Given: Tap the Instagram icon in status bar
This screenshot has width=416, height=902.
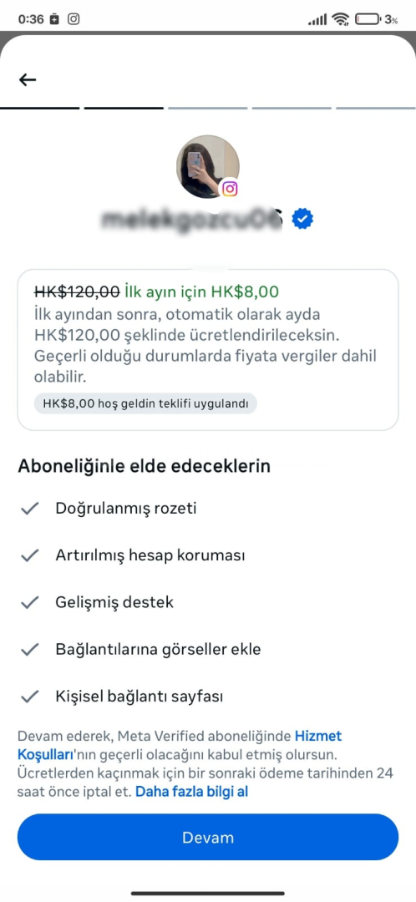Looking at the screenshot, I should pos(74,18).
